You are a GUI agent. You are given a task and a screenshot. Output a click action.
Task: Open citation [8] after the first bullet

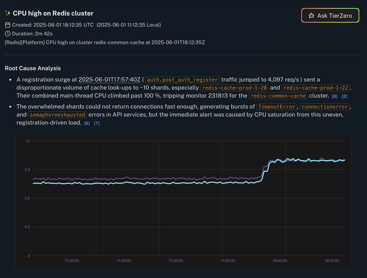tap(334, 96)
